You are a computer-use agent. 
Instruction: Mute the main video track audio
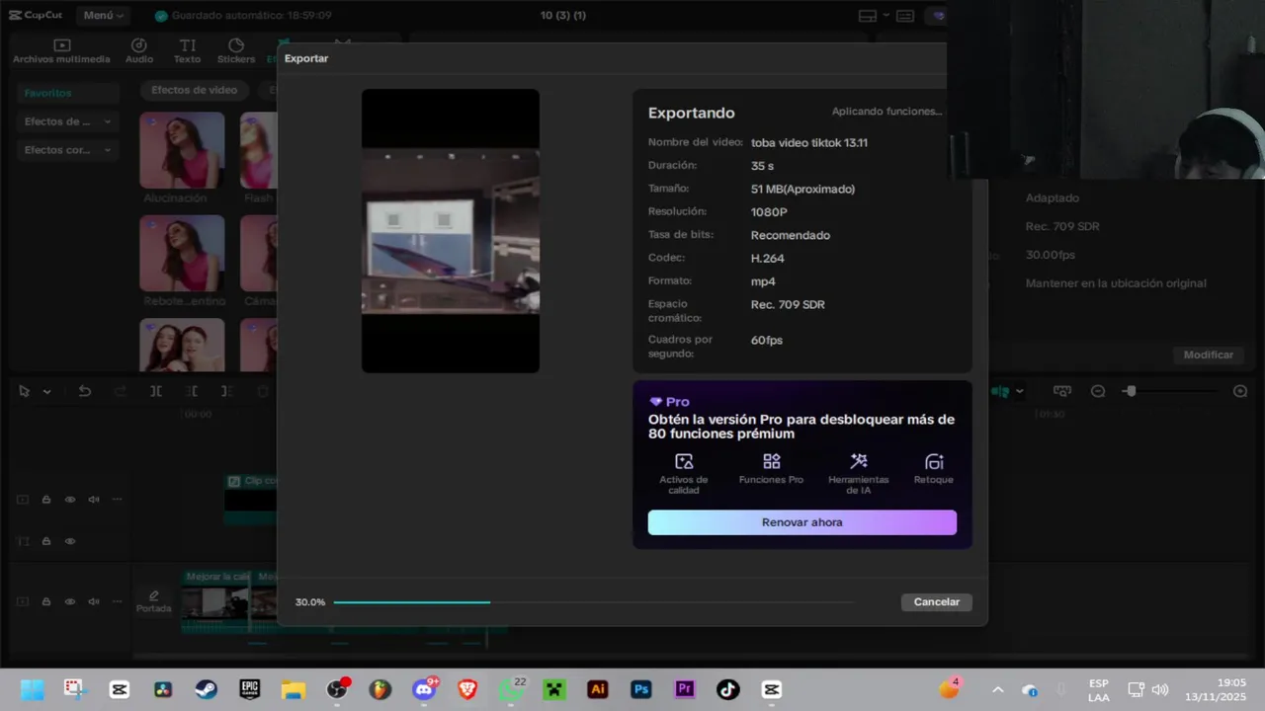tap(94, 601)
